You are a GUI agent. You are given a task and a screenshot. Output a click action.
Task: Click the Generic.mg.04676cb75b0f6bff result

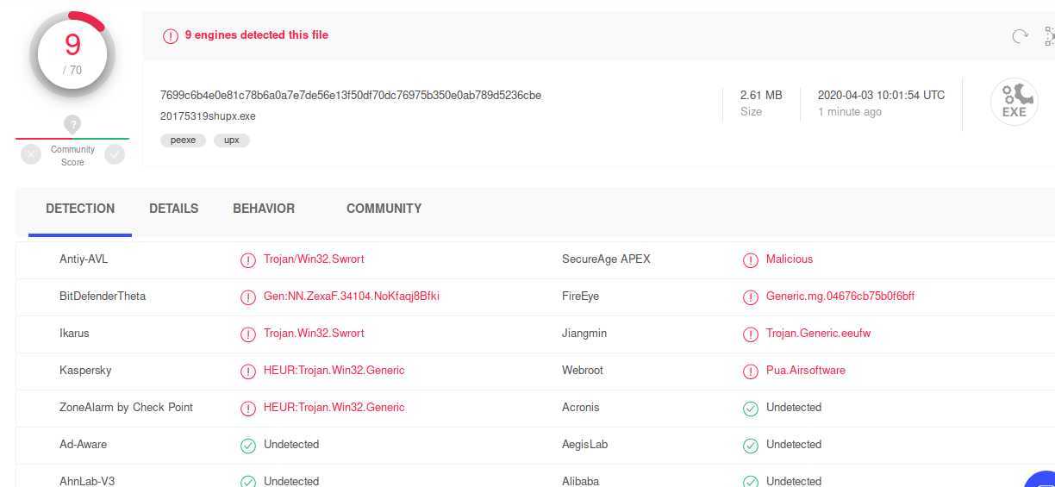coord(840,296)
